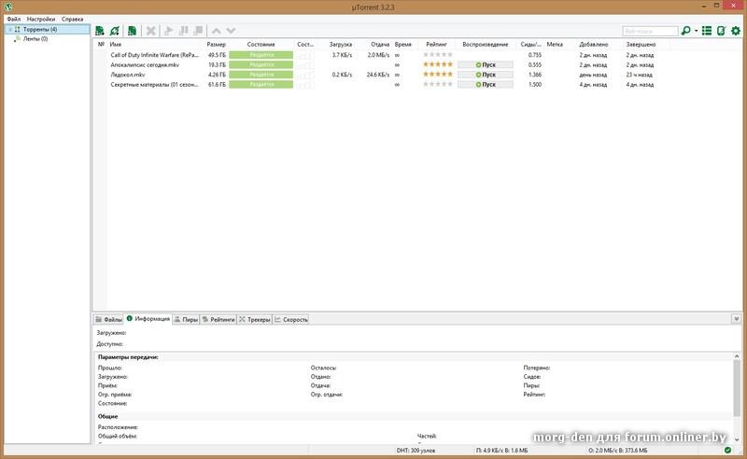Click the remote devices toolbar icon
The image size is (747, 459).
[721, 31]
